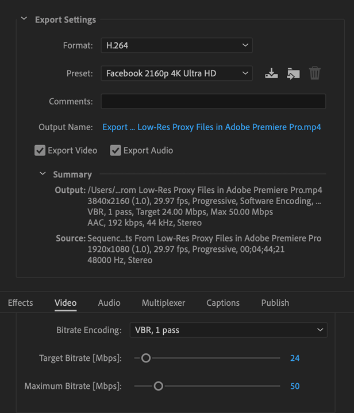354x413 pixels.
Task: Collapse the Export Settings section
Action: pos(24,18)
